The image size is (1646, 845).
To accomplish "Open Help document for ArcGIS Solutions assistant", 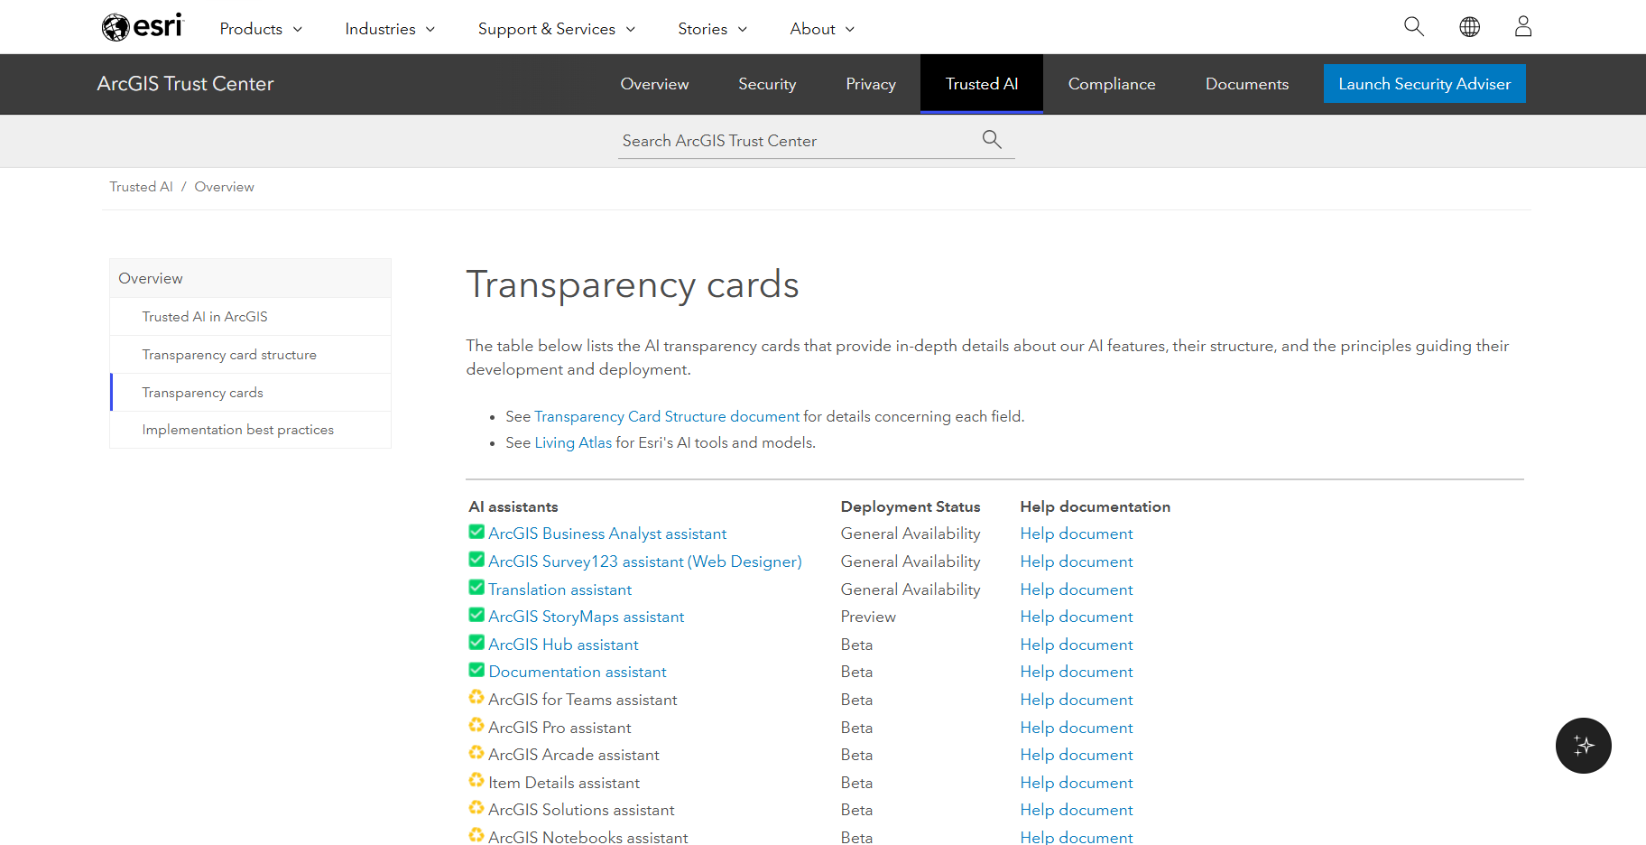I will [x=1077, y=810].
